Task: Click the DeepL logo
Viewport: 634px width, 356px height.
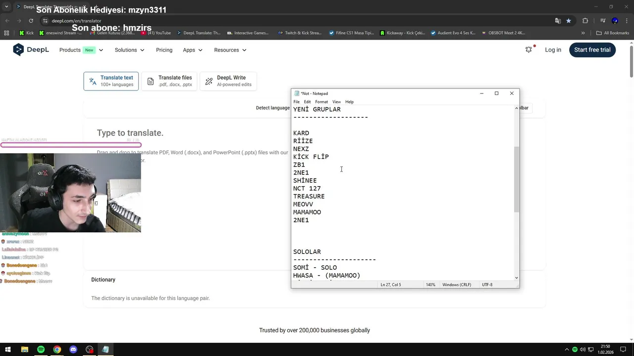Action: pyautogui.click(x=31, y=49)
